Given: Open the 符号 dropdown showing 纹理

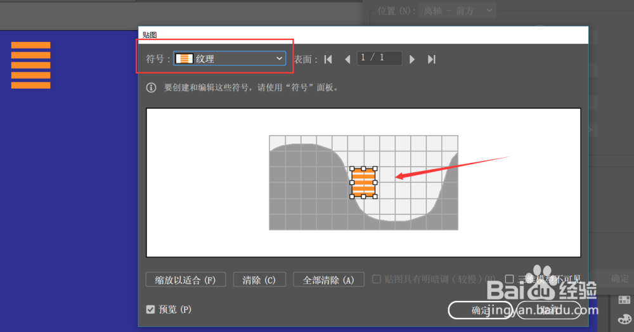Looking at the screenshot, I should 230,58.
